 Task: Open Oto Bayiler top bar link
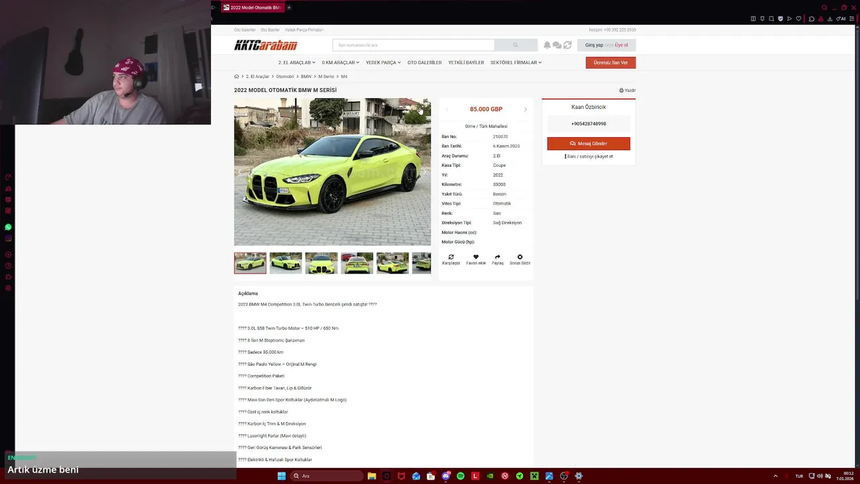(x=270, y=30)
